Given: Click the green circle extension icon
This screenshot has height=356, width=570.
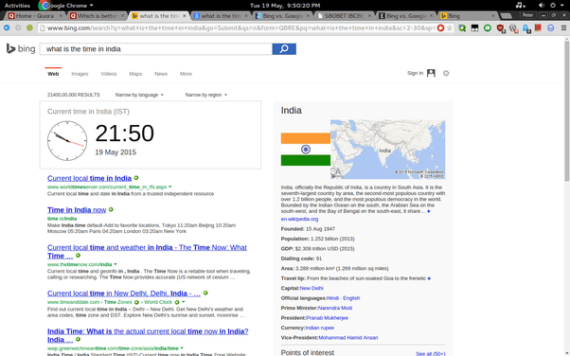Looking at the screenshot, I should click(x=488, y=28).
